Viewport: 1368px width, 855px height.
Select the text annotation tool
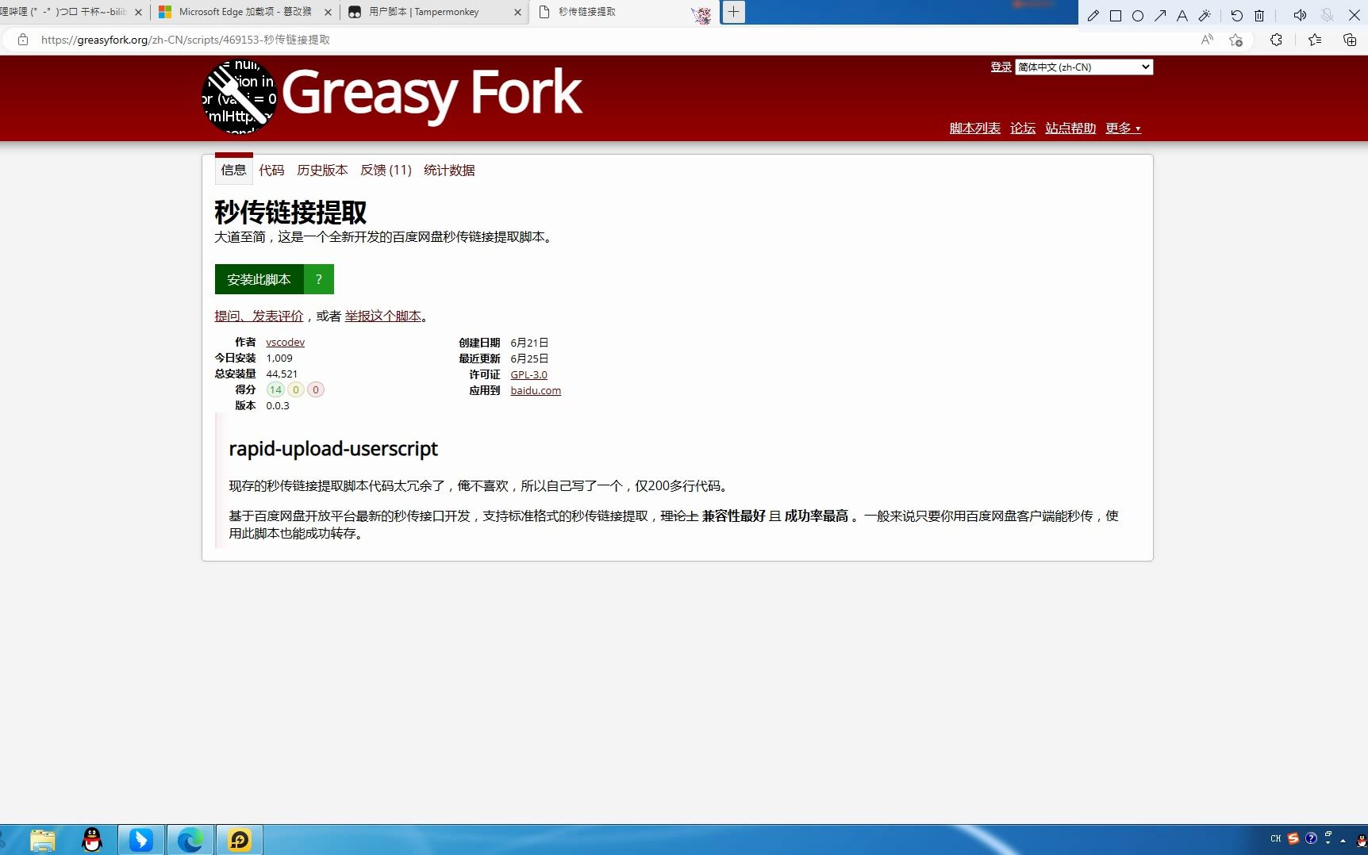1182,16
